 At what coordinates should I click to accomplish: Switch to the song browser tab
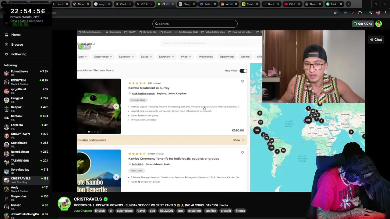pyautogui.click(x=102, y=4)
